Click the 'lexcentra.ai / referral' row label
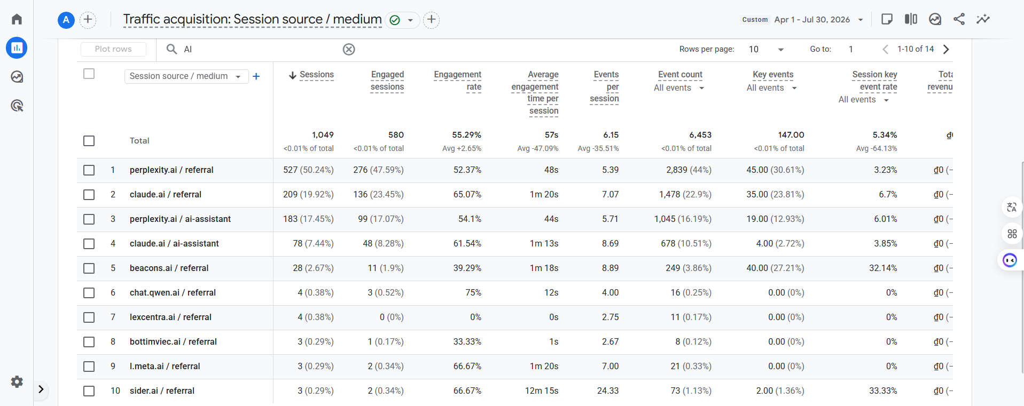1024x406 pixels. pos(170,317)
